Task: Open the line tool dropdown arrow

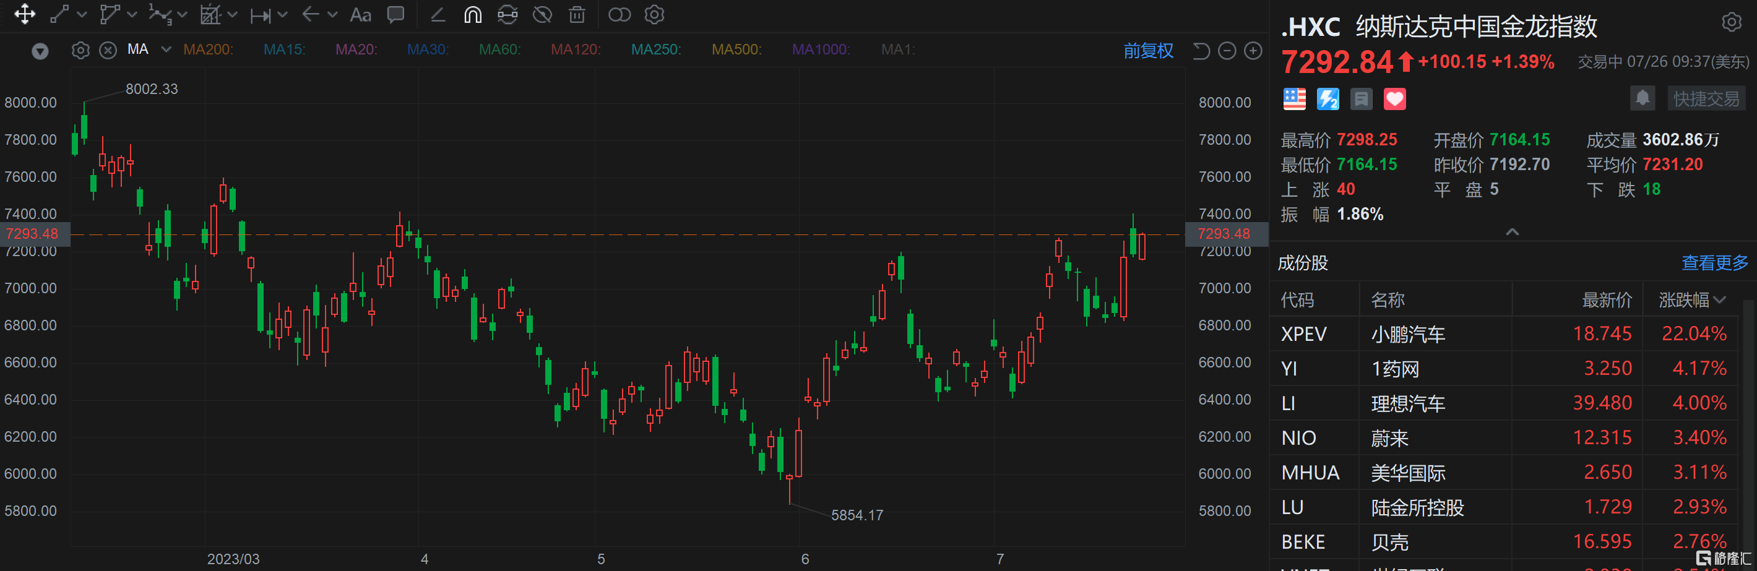Action: click(x=82, y=14)
